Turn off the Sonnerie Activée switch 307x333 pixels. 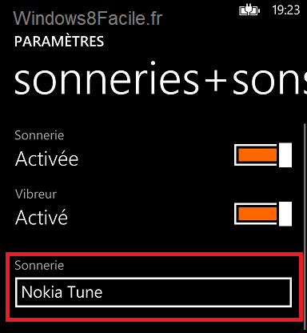263,155
